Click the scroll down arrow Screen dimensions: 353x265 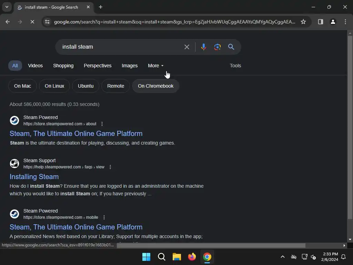click(350, 239)
